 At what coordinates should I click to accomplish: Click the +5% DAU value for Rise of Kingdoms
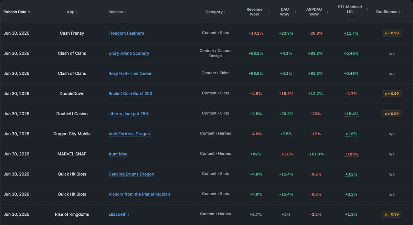[x=286, y=214]
